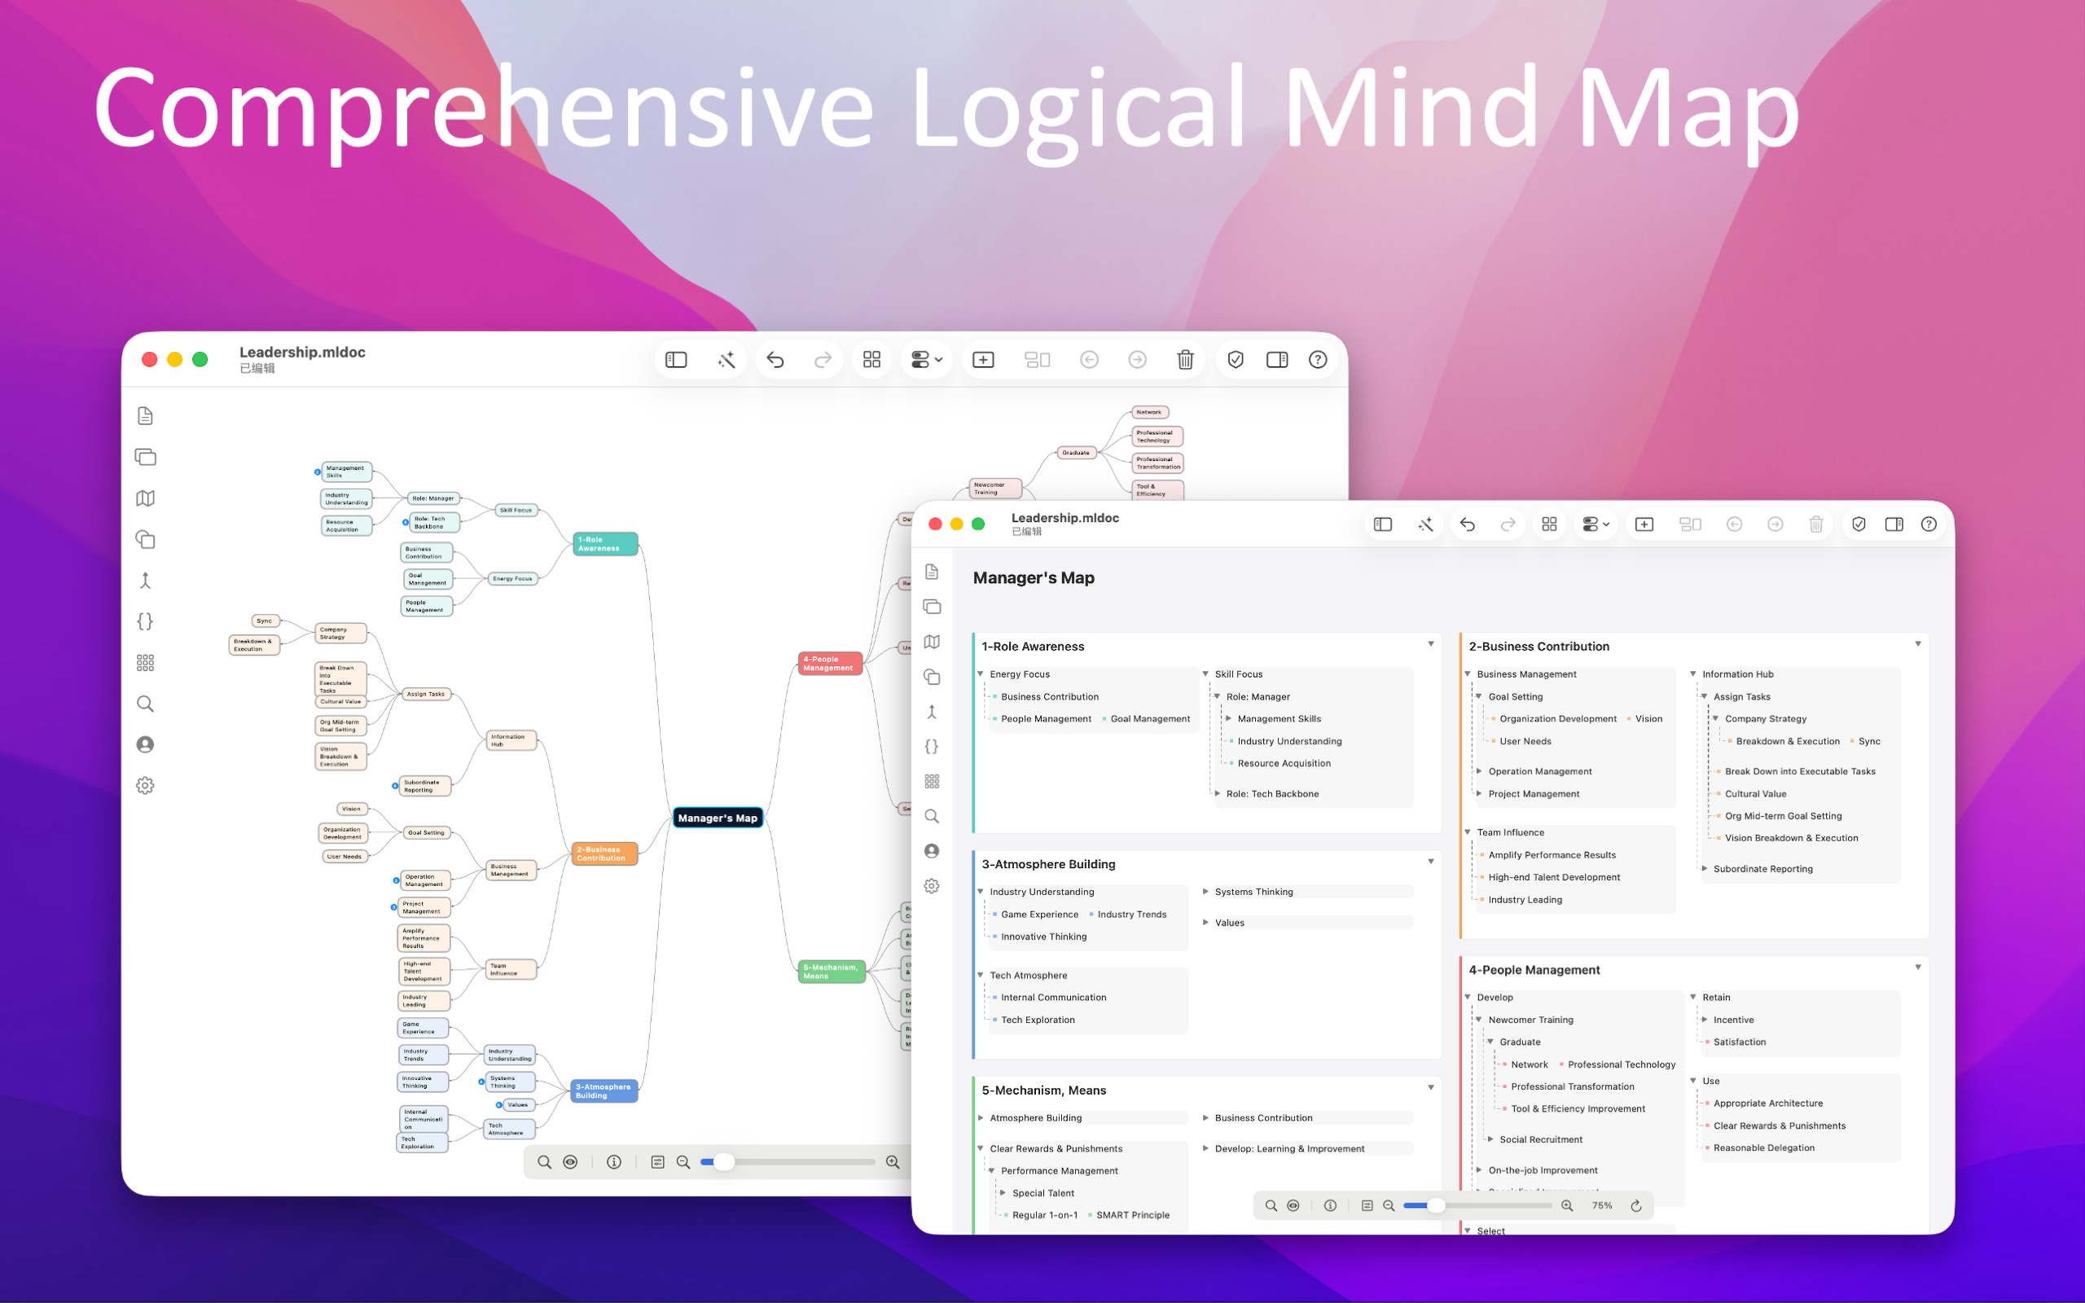Click info icon in back window bottom bar
The image size is (2085, 1303).
pyautogui.click(x=614, y=1161)
